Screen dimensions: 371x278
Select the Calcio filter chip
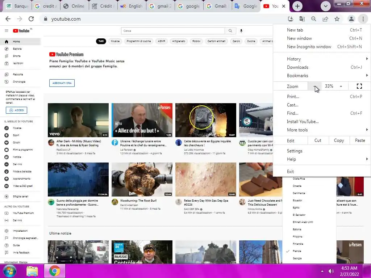236,41
